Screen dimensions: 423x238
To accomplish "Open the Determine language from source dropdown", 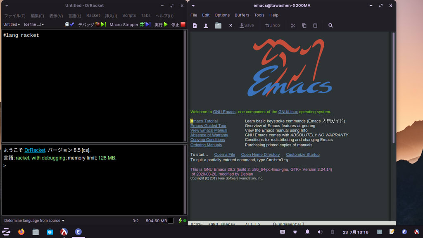I will point(34,221).
